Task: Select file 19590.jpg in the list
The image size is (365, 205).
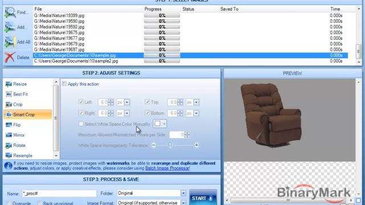Action: [x=59, y=21]
